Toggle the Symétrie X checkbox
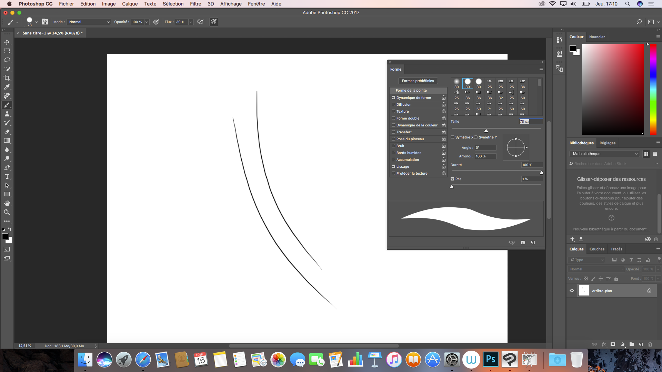Image resolution: width=662 pixels, height=372 pixels. coord(452,137)
